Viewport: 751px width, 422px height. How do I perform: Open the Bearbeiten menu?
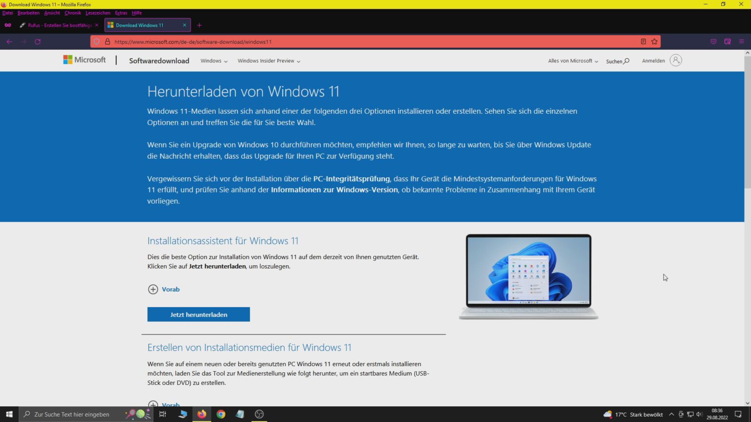tap(28, 13)
